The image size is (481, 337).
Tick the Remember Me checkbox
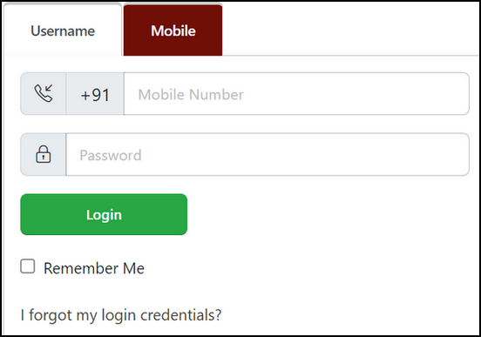pos(28,266)
